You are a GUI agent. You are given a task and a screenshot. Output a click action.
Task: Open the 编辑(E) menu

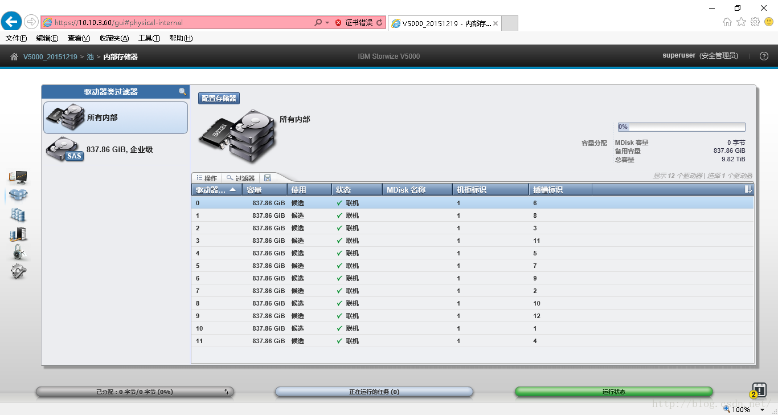click(x=47, y=38)
